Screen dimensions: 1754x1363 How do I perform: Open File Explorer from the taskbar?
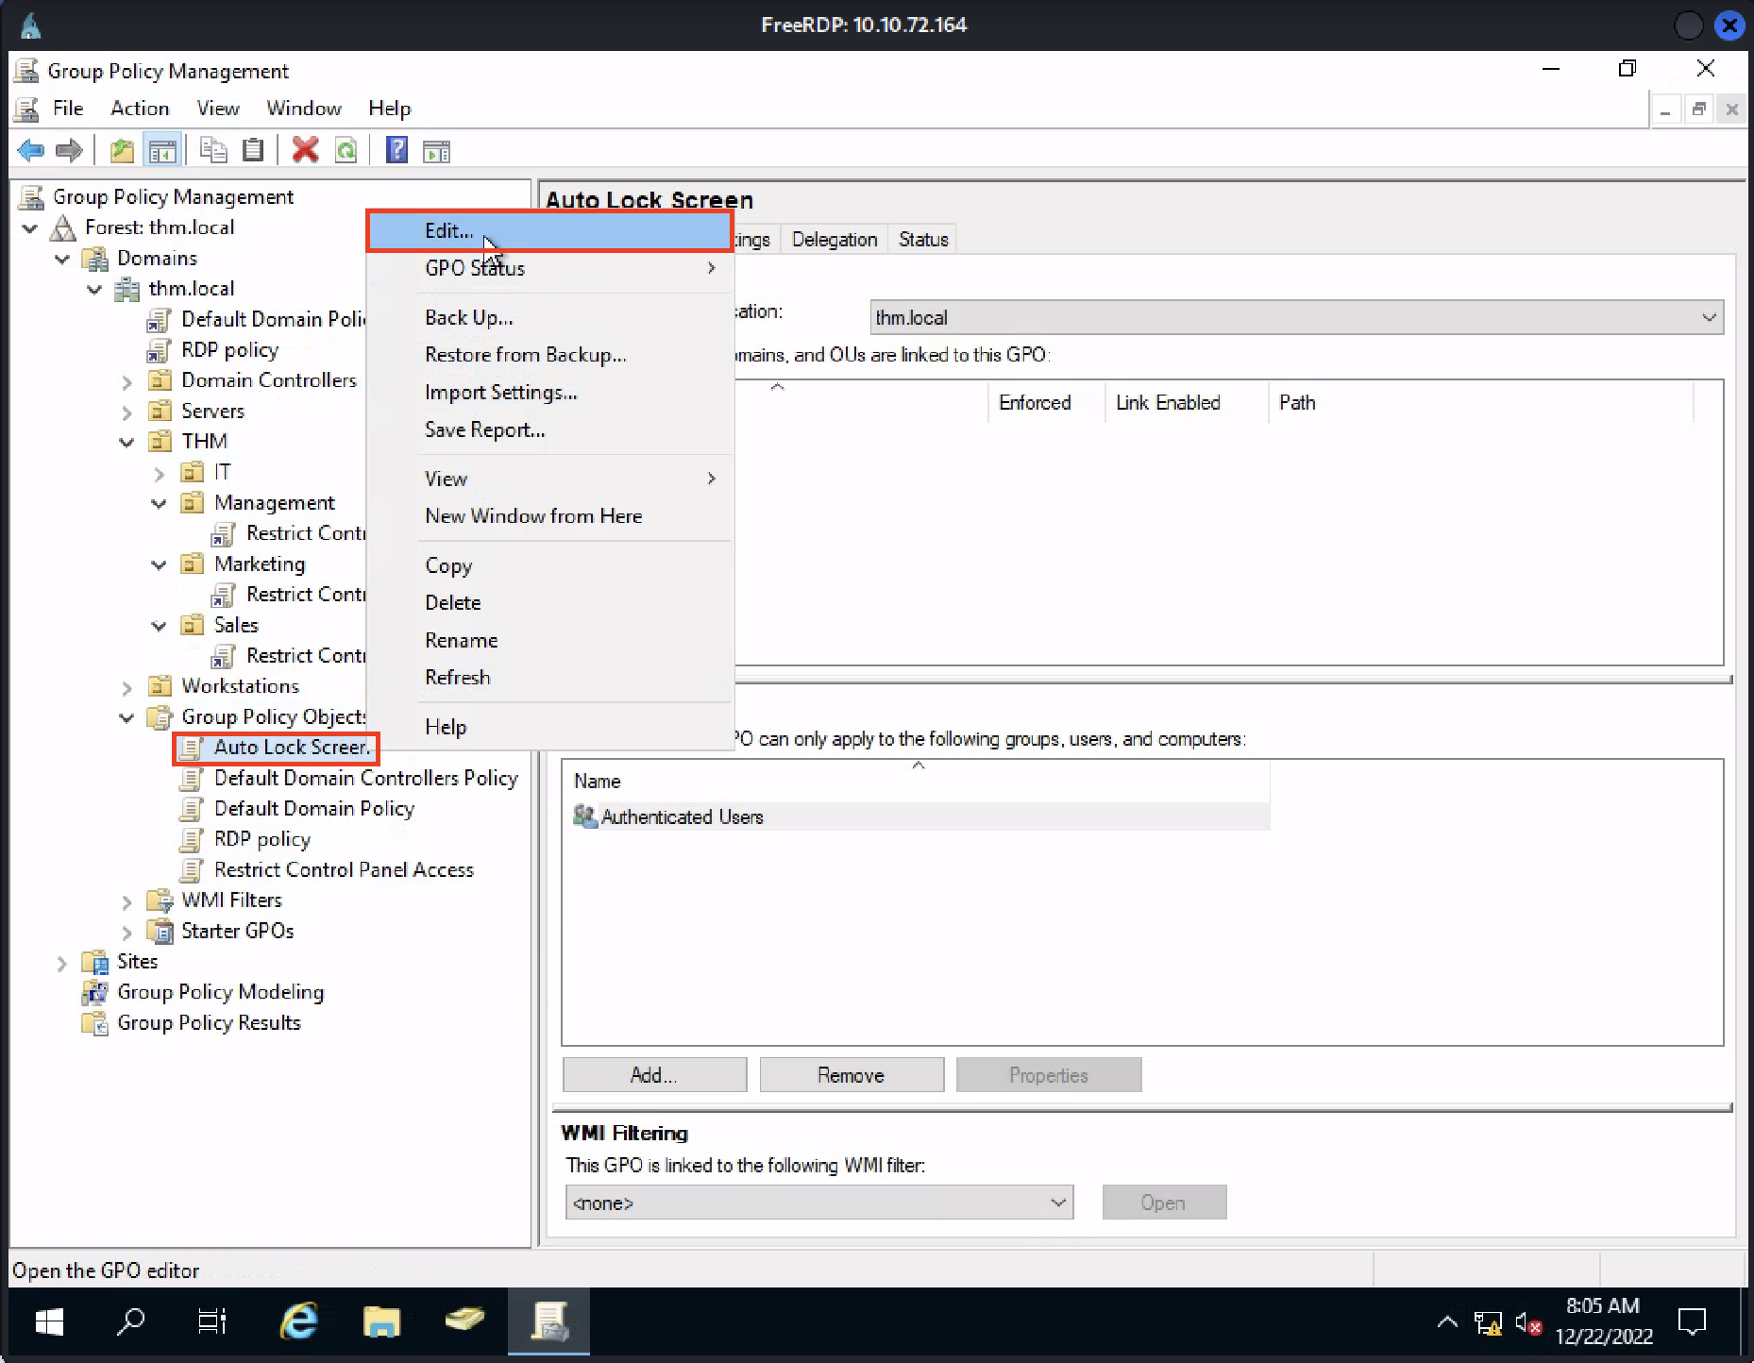[x=381, y=1321]
